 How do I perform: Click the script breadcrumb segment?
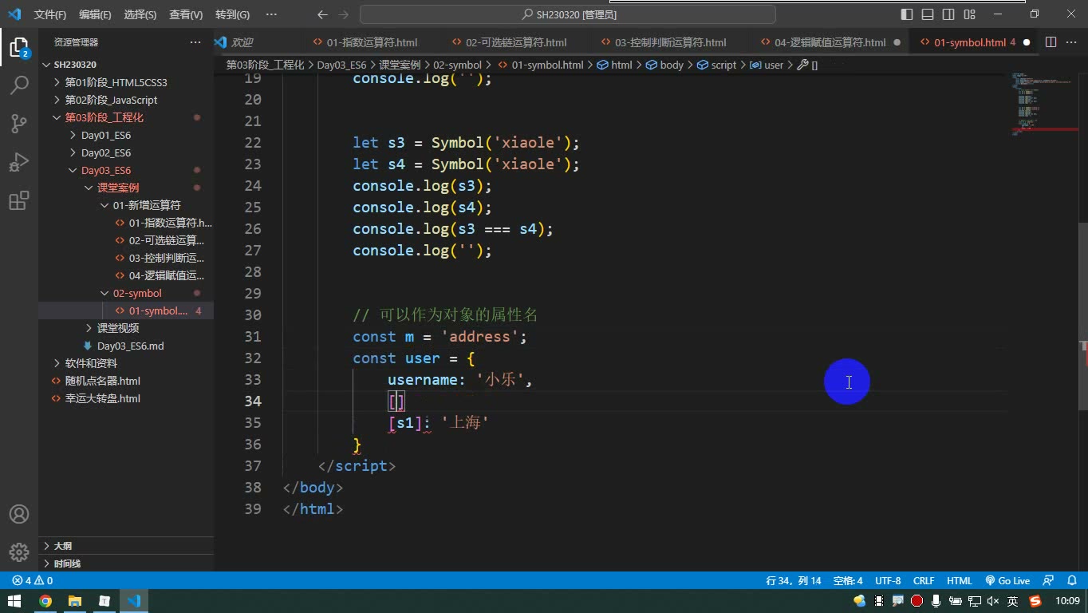click(717, 65)
